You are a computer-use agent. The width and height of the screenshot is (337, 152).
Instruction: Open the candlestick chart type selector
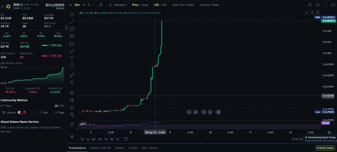[101, 5]
